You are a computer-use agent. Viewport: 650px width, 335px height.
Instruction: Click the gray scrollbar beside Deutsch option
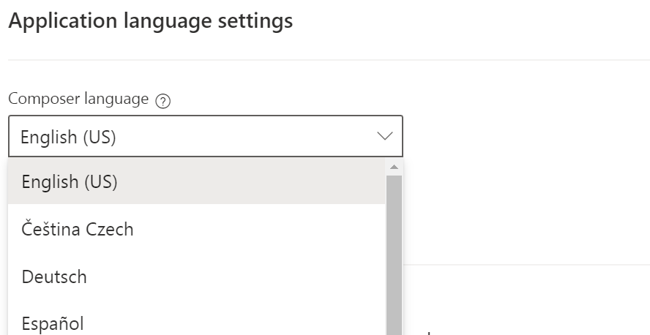pyautogui.click(x=394, y=277)
